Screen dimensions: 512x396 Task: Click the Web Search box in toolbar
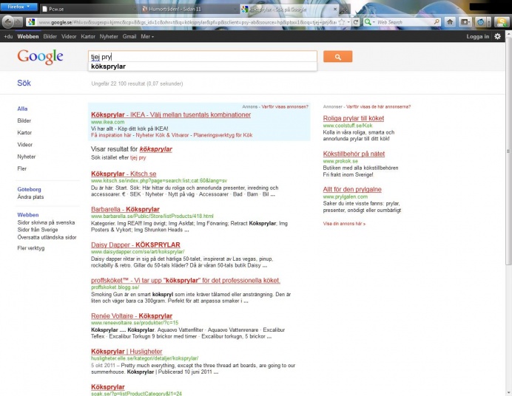tap(404, 22)
